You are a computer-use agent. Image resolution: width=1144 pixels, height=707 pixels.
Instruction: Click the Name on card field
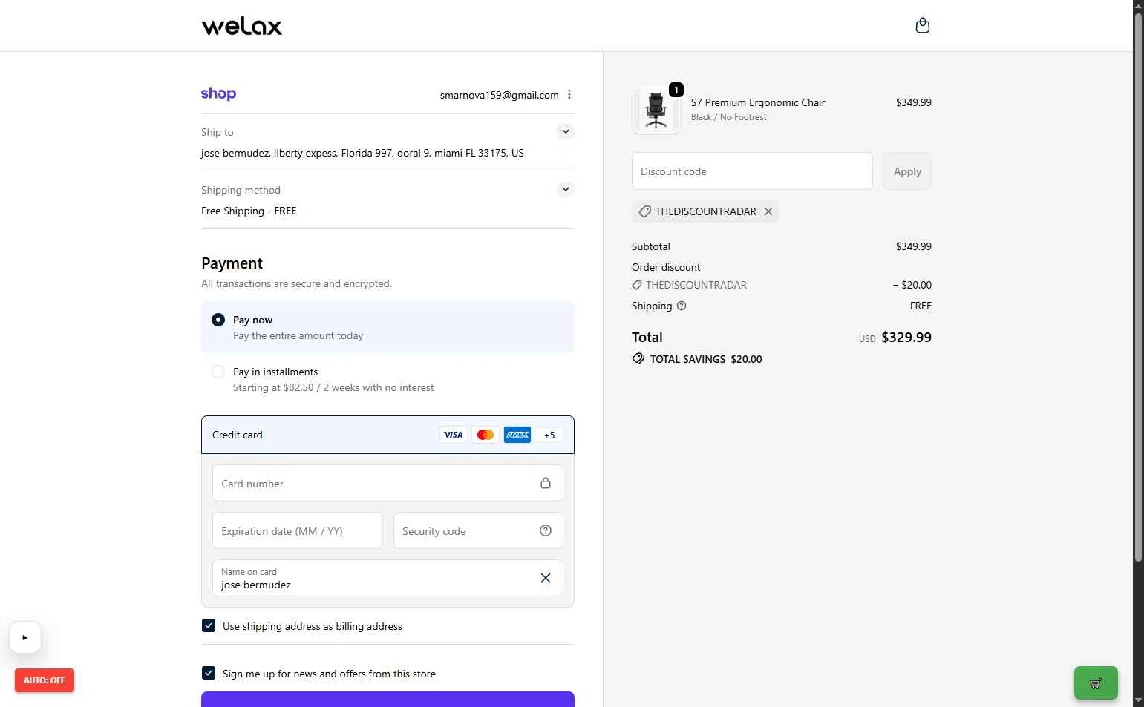click(x=388, y=578)
